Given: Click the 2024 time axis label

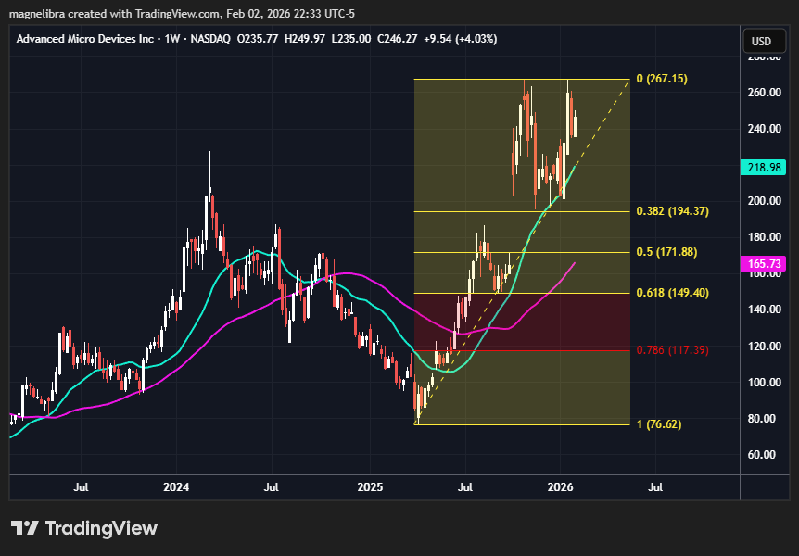Looking at the screenshot, I should tap(176, 487).
